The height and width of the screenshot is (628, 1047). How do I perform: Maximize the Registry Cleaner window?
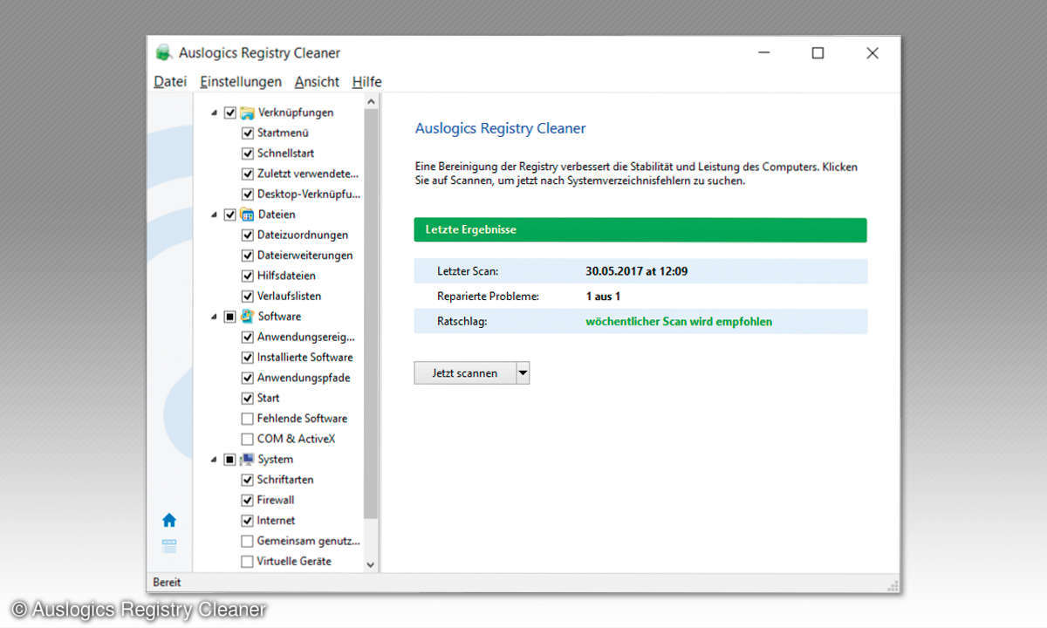coord(818,53)
